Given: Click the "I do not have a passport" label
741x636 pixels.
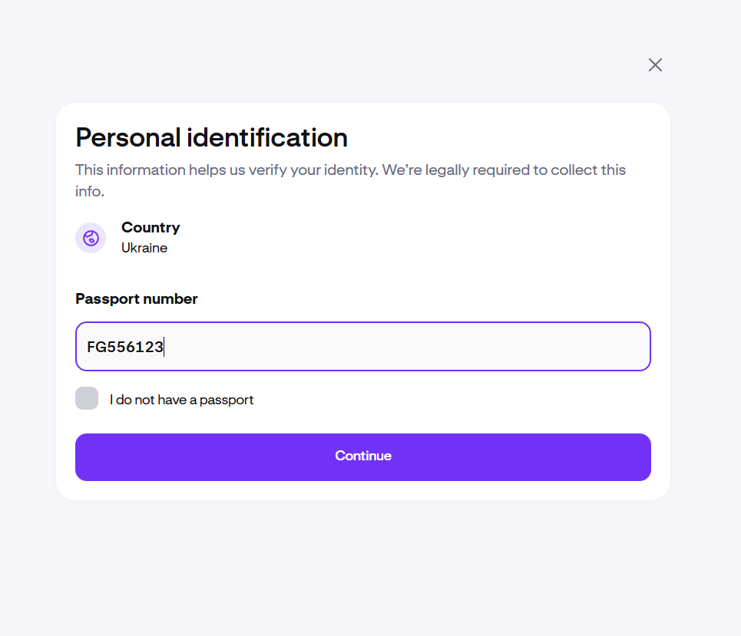Looking at the screenshot, I should pos(181,400).
